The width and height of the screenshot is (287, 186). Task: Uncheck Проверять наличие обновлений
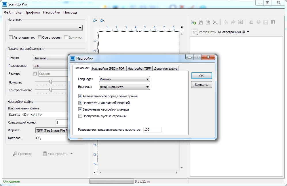coord(80,103)
